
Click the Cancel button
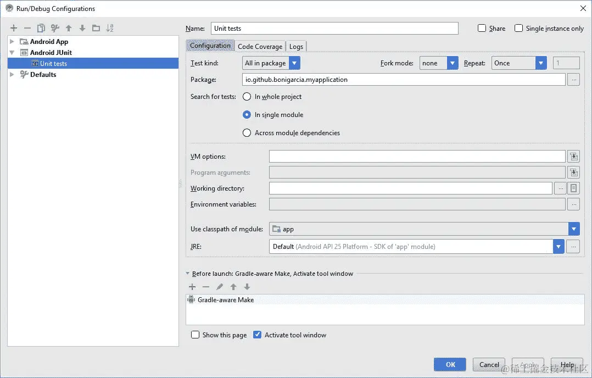(489, 364)
